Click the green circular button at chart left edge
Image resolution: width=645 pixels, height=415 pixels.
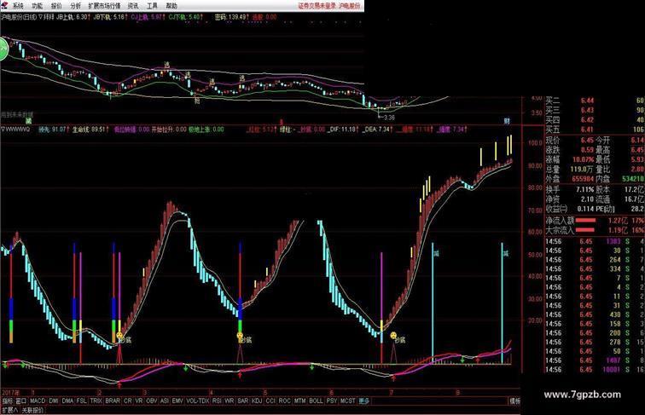3,49
